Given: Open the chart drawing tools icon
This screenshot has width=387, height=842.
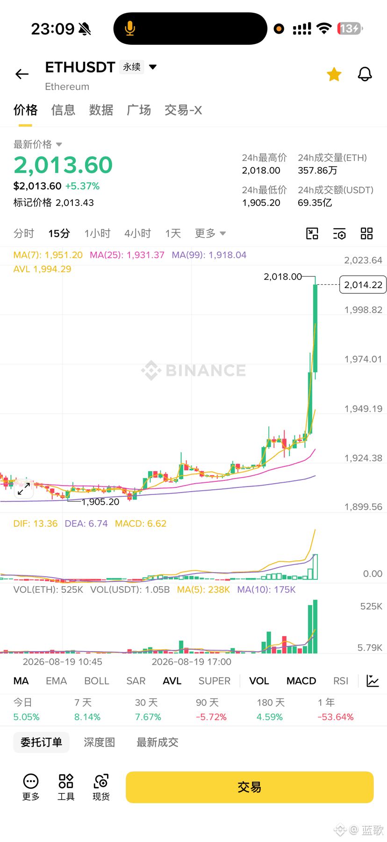Looking at the screenshot, I should click(312, 233).
